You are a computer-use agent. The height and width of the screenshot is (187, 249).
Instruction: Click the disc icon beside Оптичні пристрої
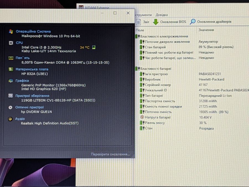[10, 107]
